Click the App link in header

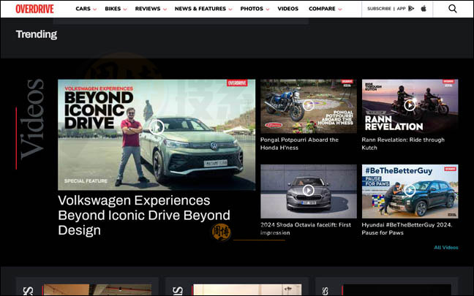[x=401, y=9]
